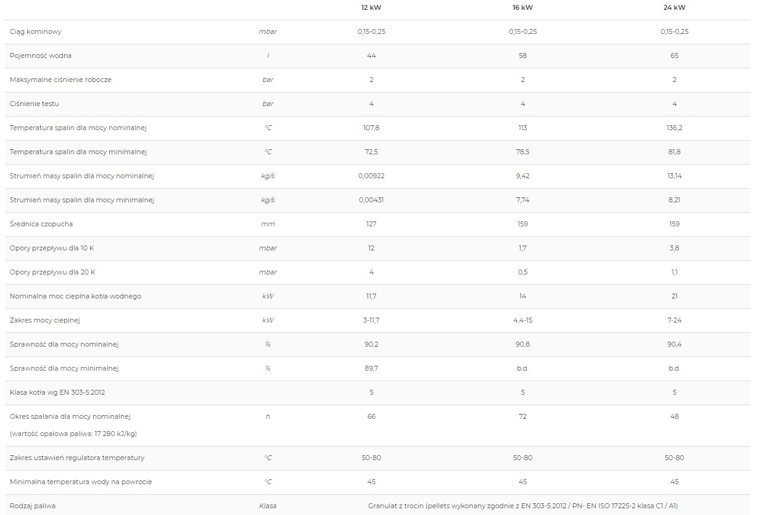
Task: Select the Granulat z trocin fuel description
Action: (x=522, y=506)
